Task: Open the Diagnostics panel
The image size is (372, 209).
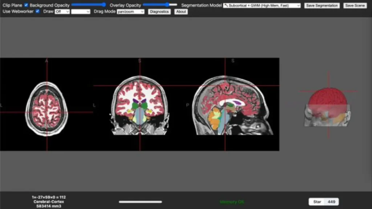Action: (159, 12)
